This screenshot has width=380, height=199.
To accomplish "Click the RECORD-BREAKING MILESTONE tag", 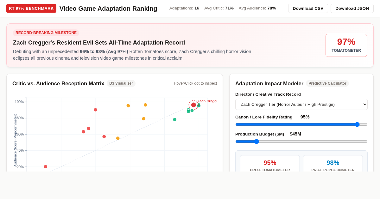I will pos(46,33).
